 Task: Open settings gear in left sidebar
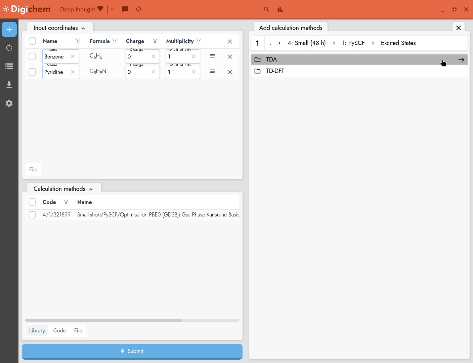tap(9, 103)
